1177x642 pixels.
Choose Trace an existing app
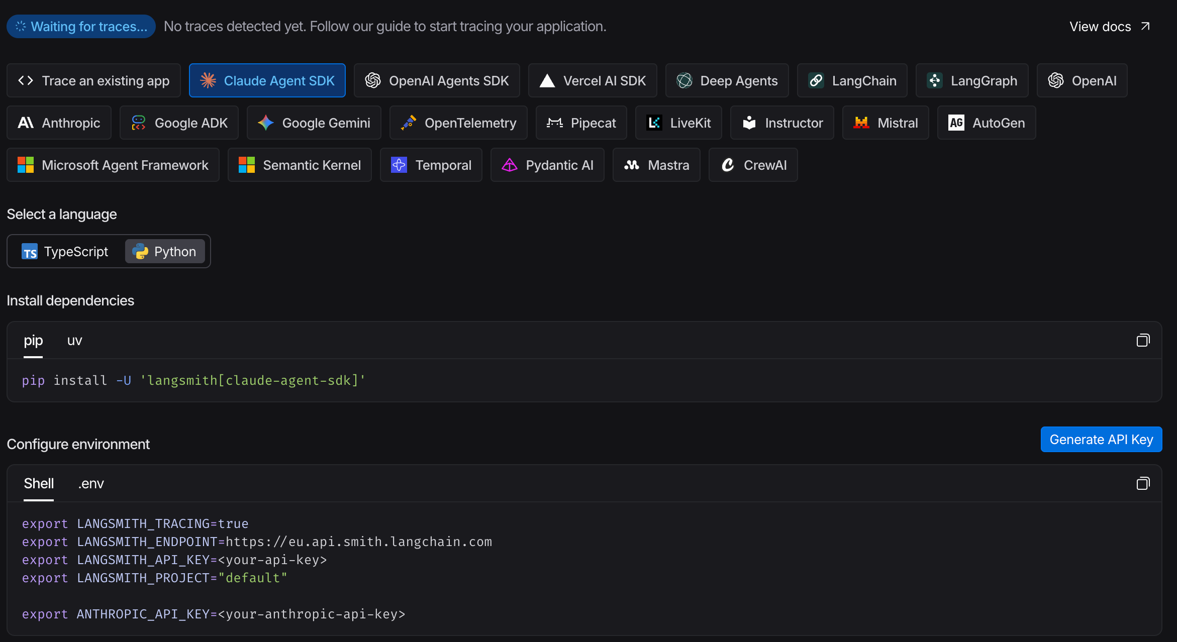[x=93, y=80]
